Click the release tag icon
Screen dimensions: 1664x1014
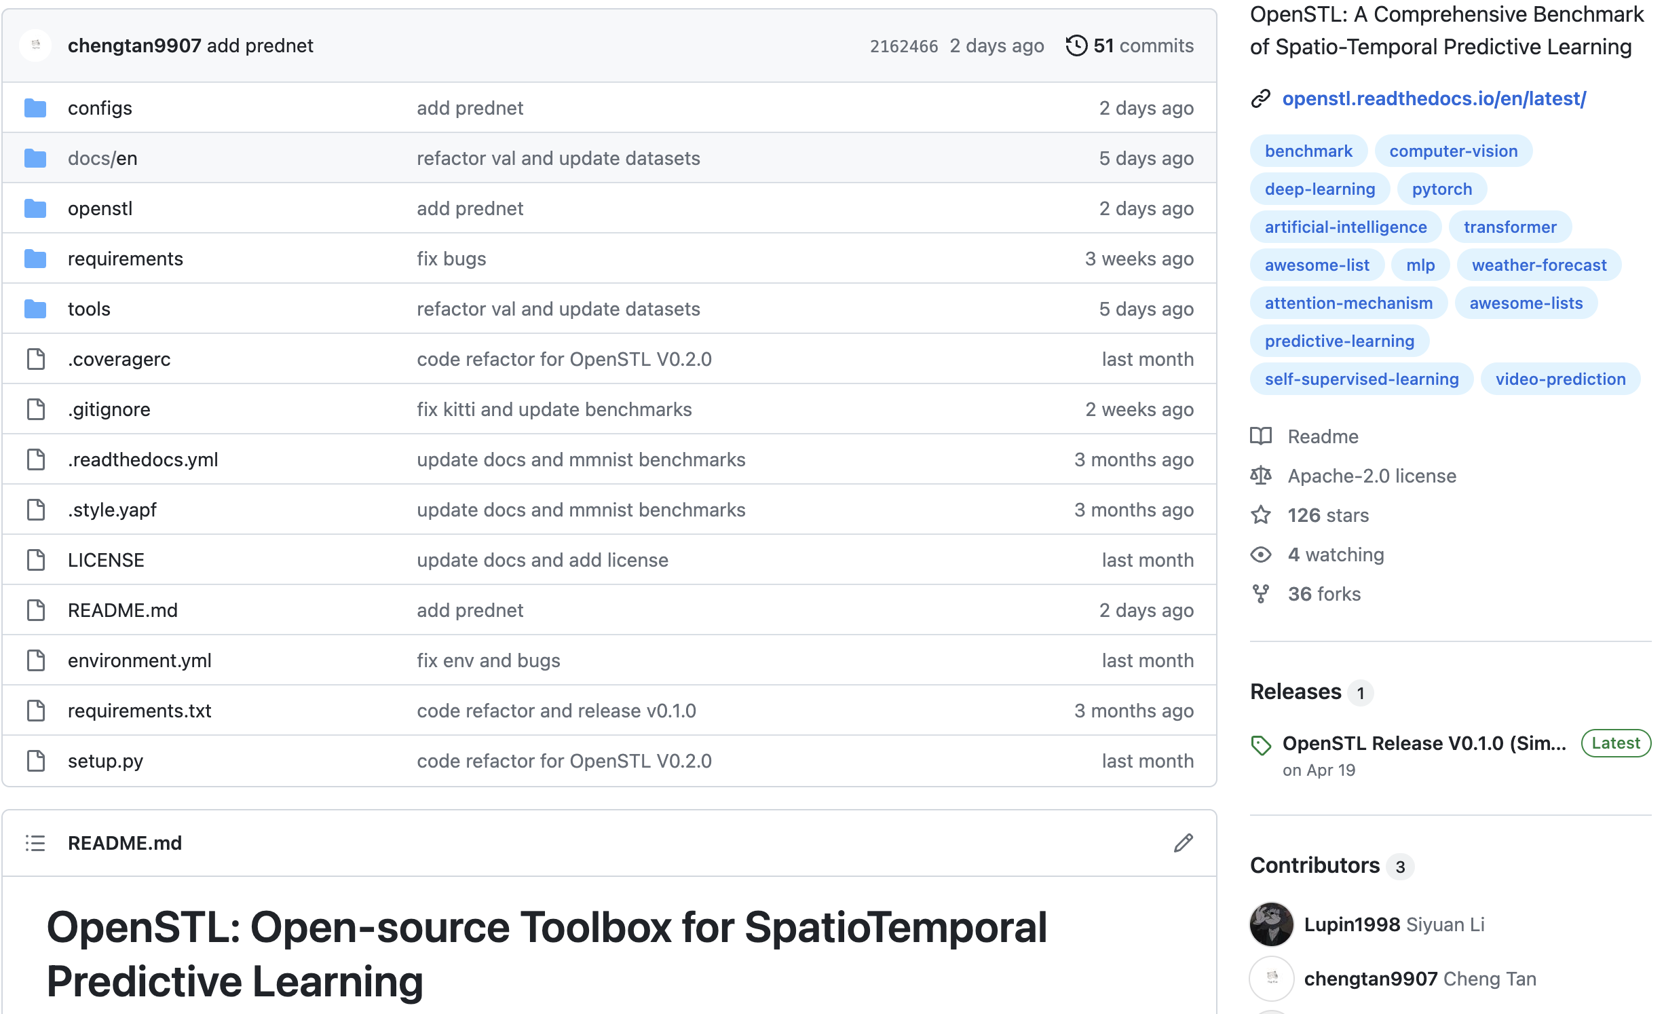1261,745
